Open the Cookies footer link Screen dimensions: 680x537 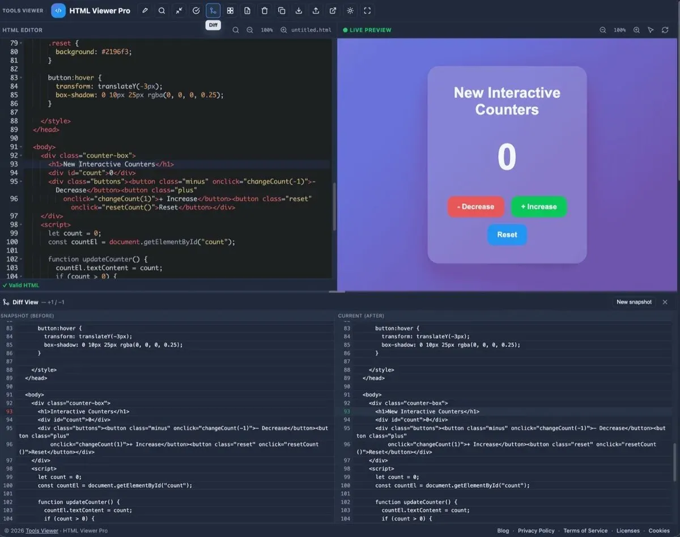click(x=659, y=531)
